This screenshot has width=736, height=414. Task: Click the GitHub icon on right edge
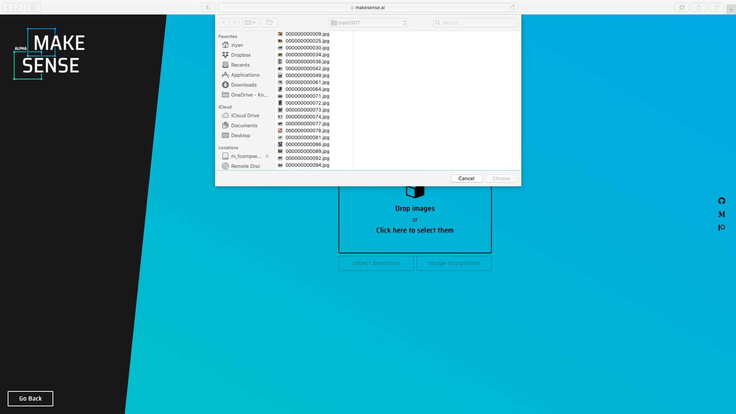[x=721, y=201]
